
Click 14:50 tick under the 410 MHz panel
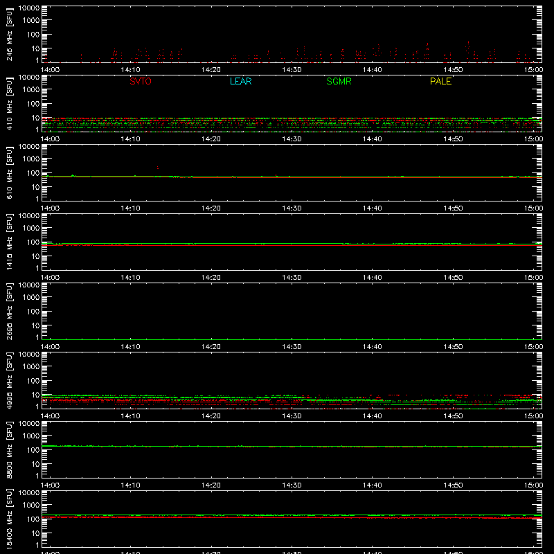(x=453, y=139)
